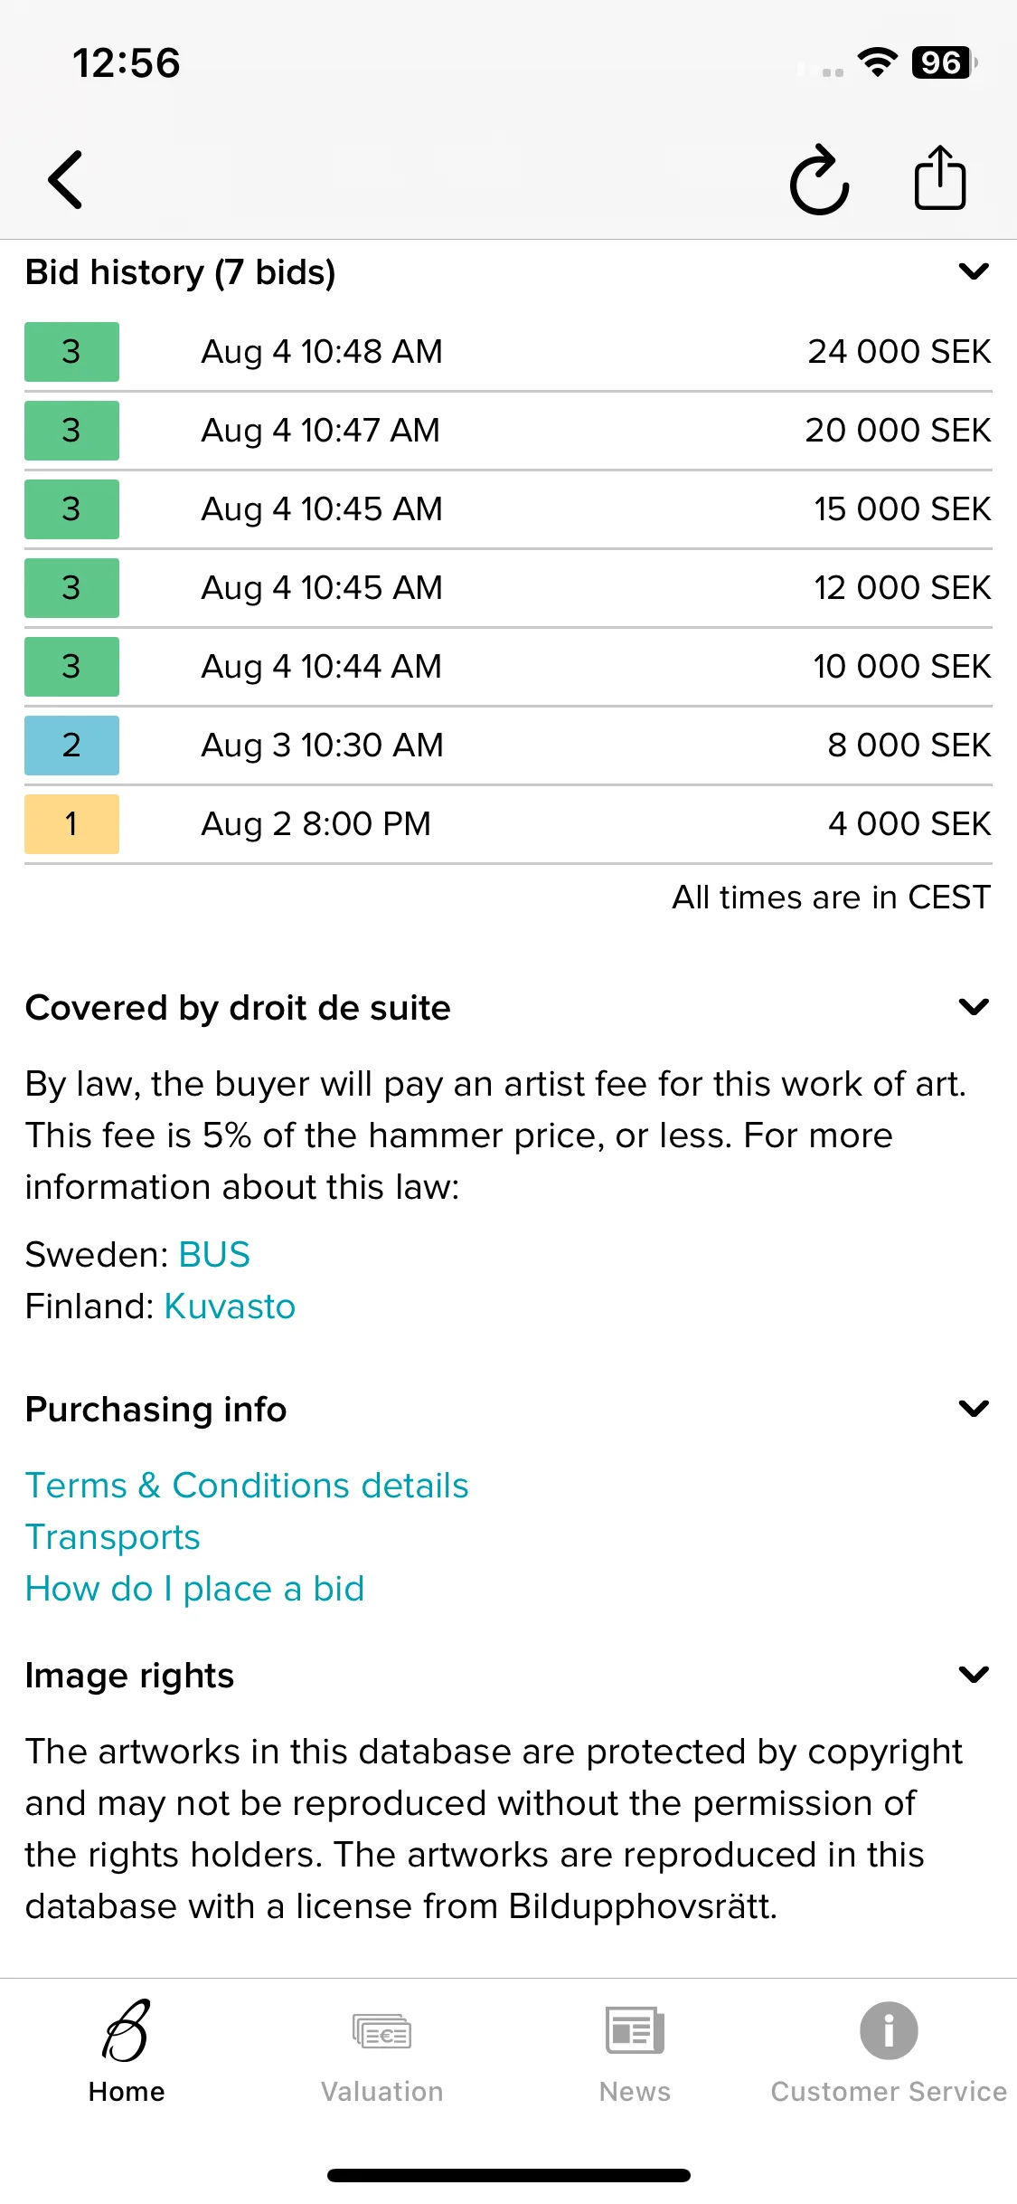Collapse the Bid history section

click(974, 271)
